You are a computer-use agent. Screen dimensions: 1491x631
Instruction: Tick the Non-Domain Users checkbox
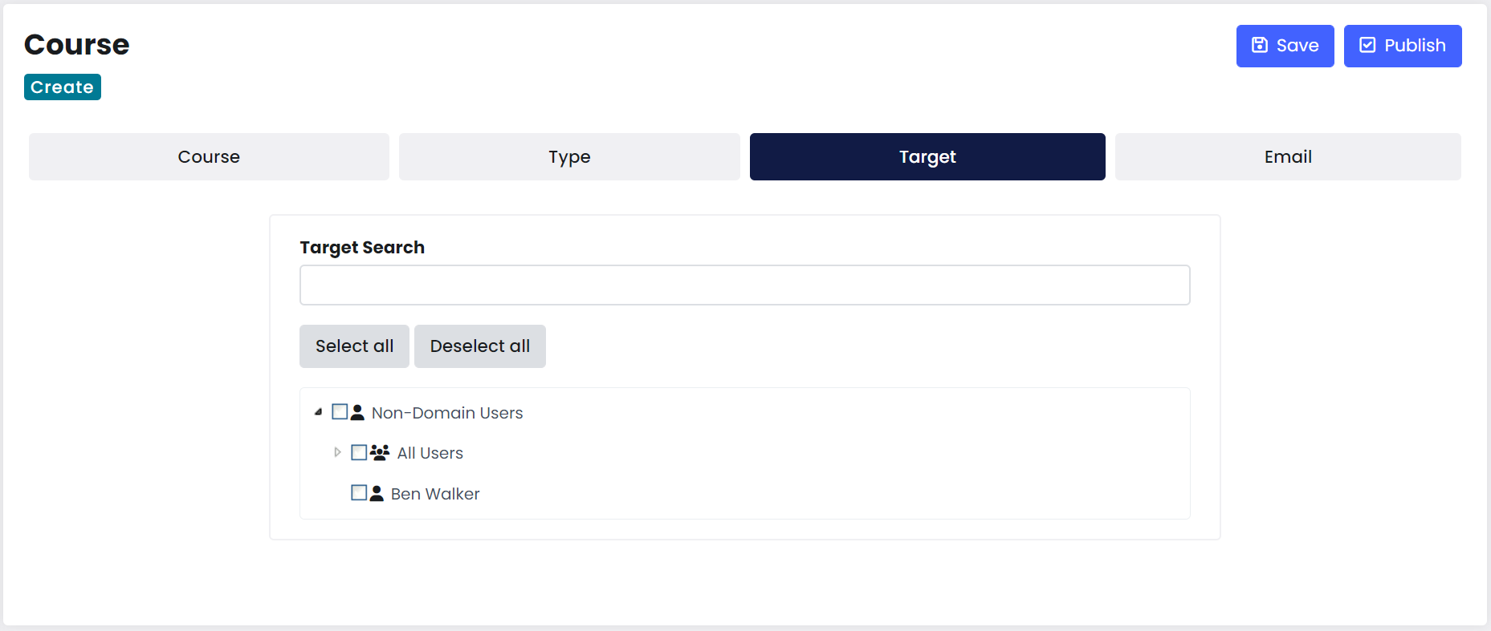[x=340, y=412]
